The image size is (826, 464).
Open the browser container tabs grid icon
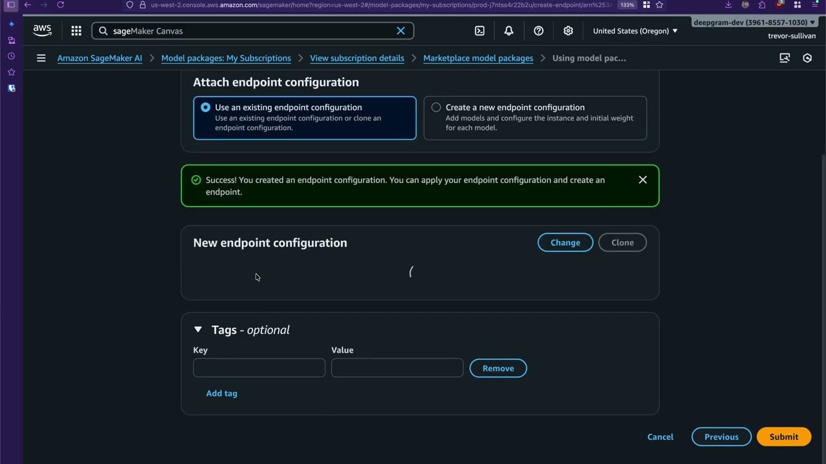[646, 5]
